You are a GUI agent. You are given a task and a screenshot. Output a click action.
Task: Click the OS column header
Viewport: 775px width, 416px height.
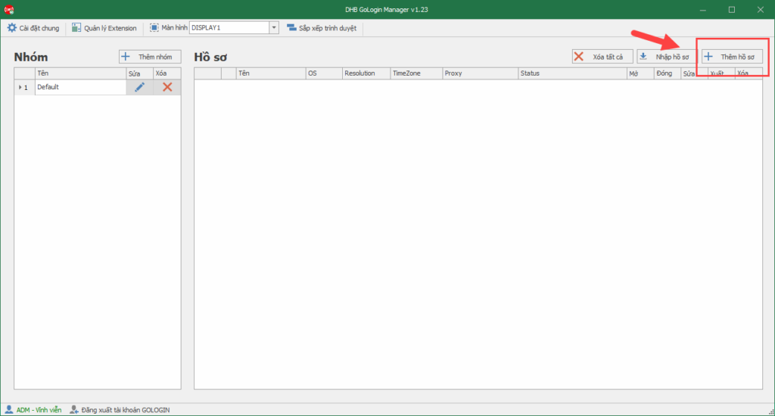[x=322, y=73]
